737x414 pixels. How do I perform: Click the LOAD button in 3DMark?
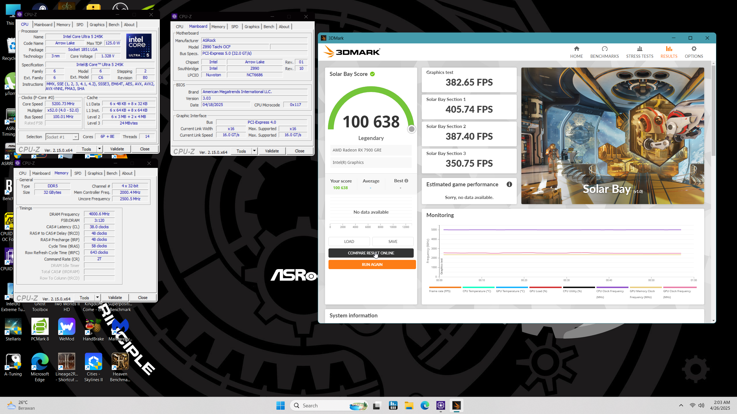click(349, 241)
